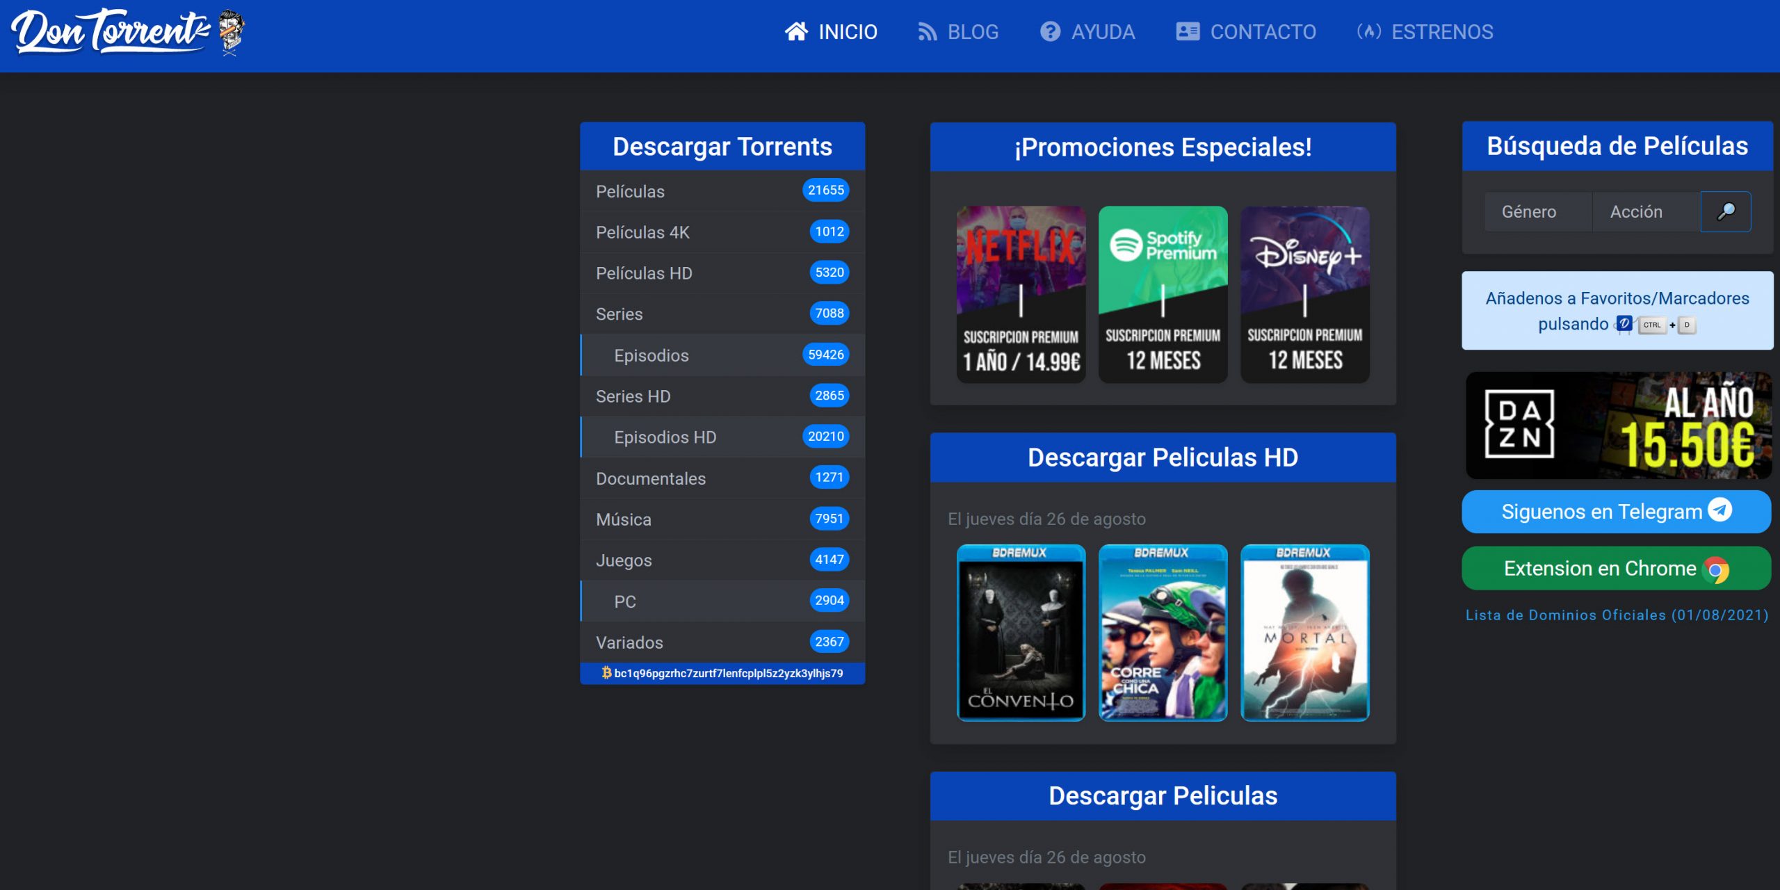This screenshot has height=890, width=1780.
Task: Open the Películas 4K category
Action: [x=722, y=232]
